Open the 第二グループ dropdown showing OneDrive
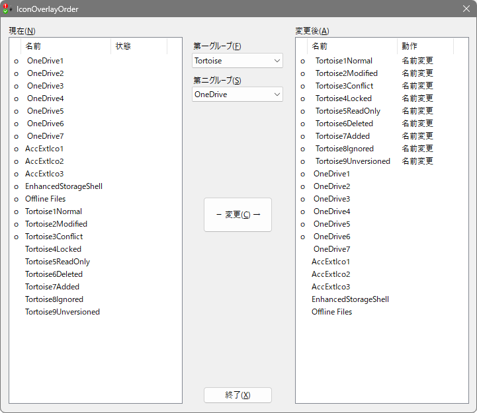Viewport: 477px width, 413px height. tap(238, 94)
